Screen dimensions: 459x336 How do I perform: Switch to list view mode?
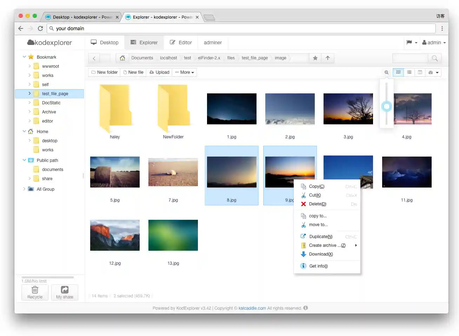coord(409,72)
